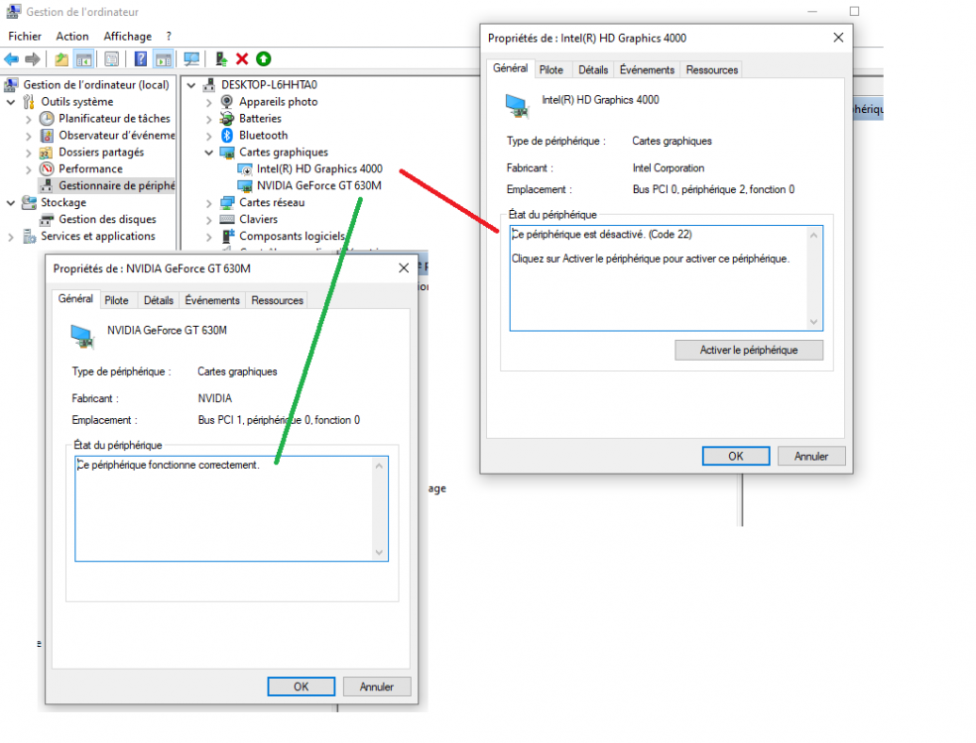Open Détails tab in NVIDIA GeForce dialog
The image size is (976, 743).
coord(159,300)
